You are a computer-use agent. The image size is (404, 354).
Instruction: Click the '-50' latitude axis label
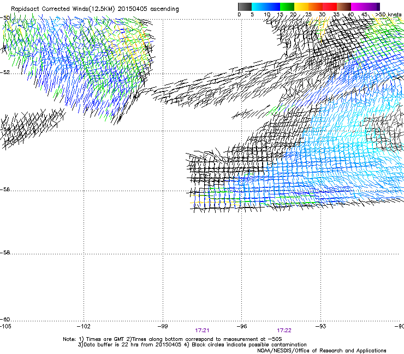coord(5,18)
